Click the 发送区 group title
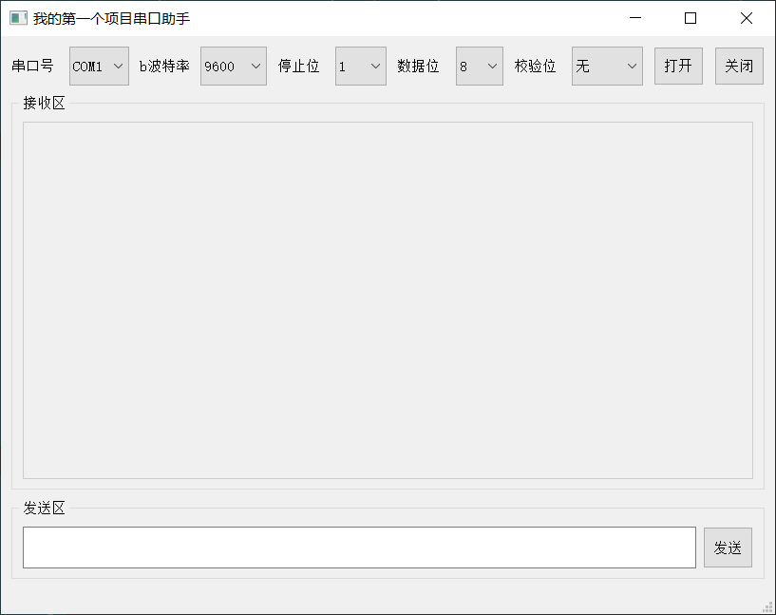Viewport: 776px width, 615px height. click(x=44, y=508)
